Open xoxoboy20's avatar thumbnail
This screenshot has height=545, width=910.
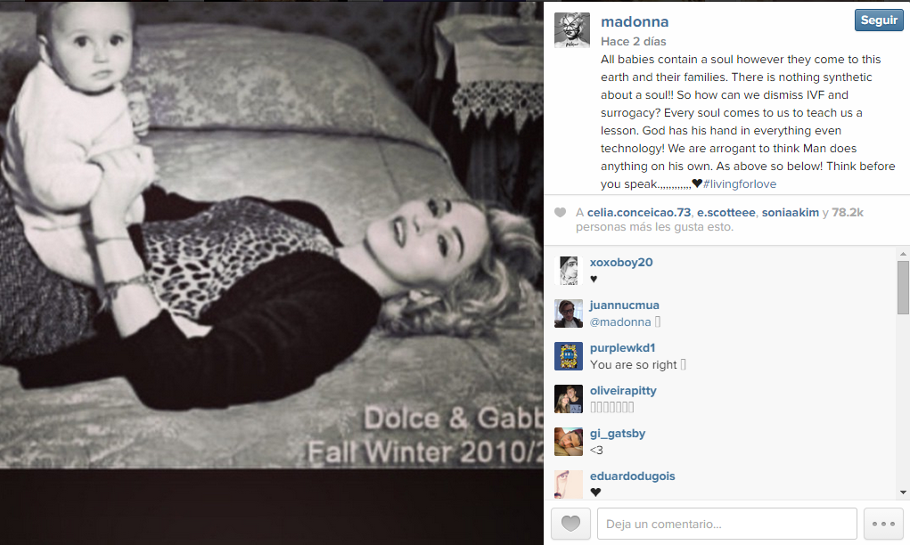point(568,270)
